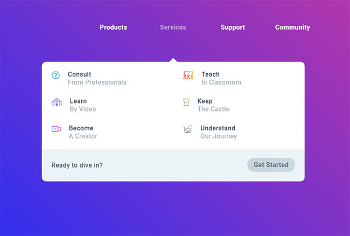The image size is (350, 236).
Task: Pick the Become link title
Action: click(81, 128)
